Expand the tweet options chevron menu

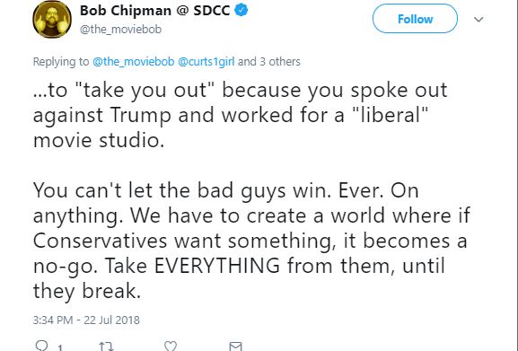(478, 19)
